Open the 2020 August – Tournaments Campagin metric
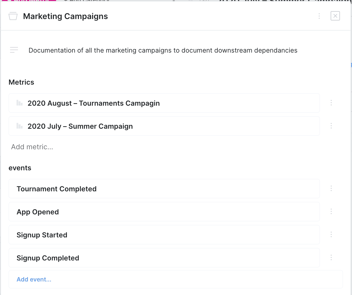The image size is (352, 295). (x=94, y=103)
